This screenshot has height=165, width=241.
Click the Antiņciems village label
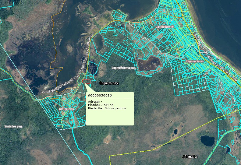tap(66, 109)
